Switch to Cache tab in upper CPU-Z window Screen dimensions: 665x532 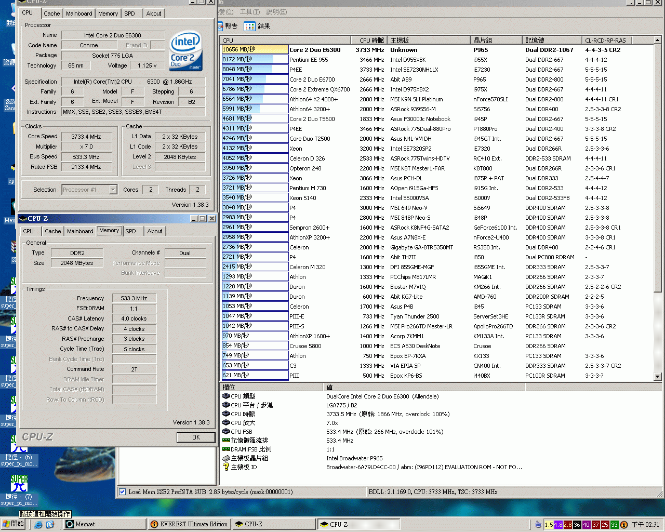click(x=51, y=14)
